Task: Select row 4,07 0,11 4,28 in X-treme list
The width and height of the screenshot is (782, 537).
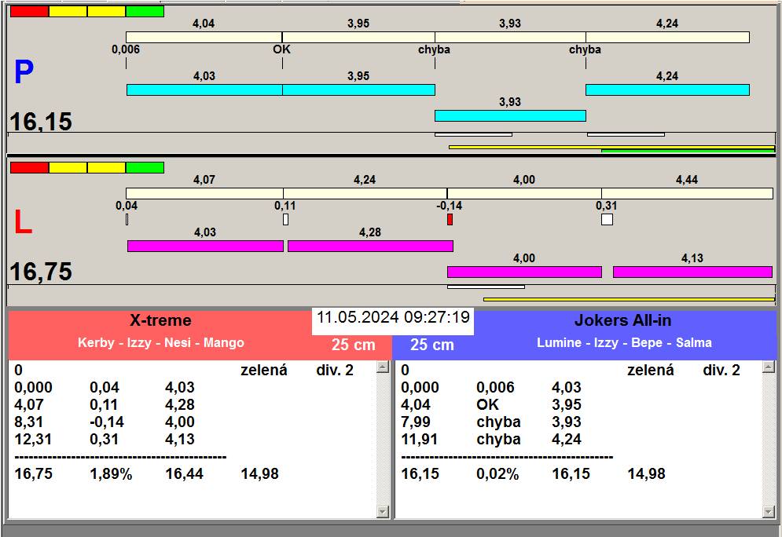Action: (105, 404)
